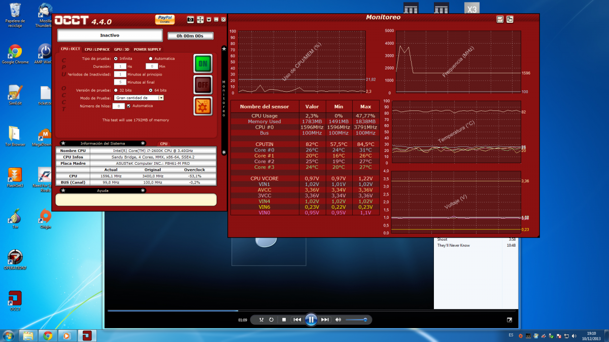Mute the media player volume speaker icon

tap(338, 320)
